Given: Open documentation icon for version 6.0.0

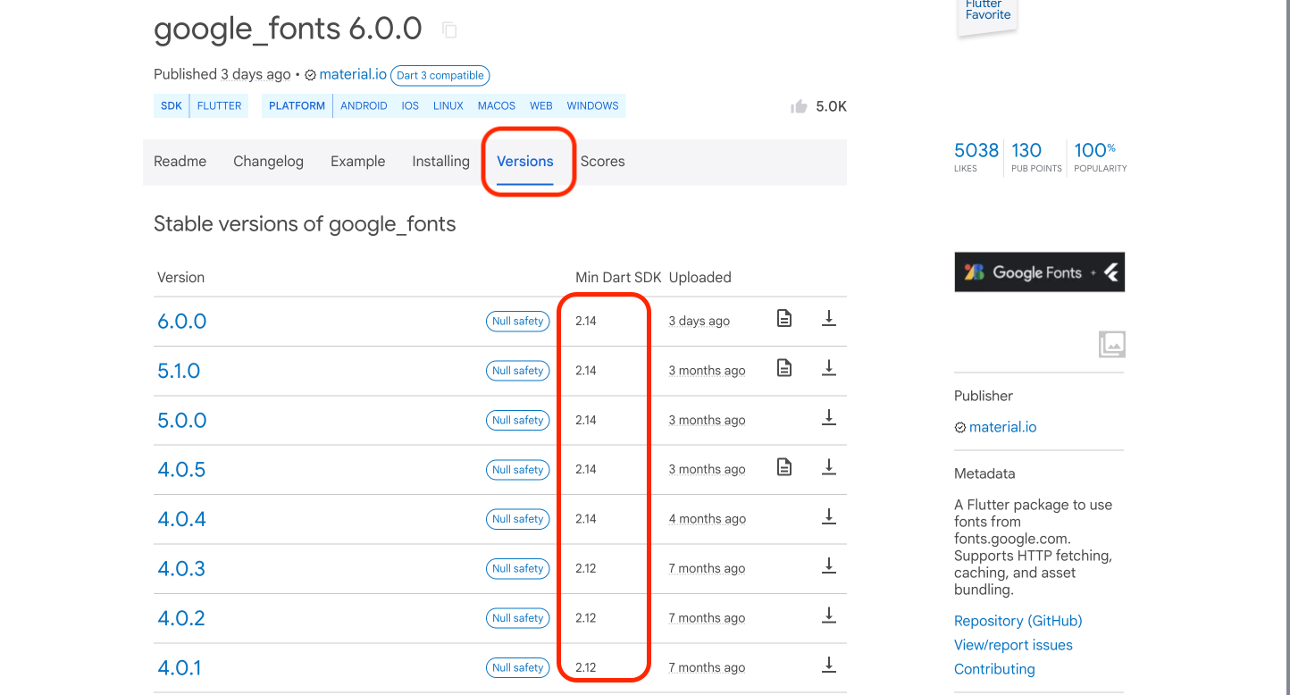Looking at the screenshot, I should coord(784,318).
